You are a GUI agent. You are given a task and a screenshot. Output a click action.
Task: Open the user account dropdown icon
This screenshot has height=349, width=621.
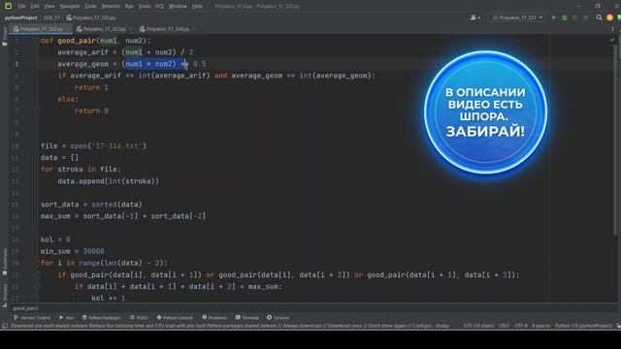click(474, 17)
